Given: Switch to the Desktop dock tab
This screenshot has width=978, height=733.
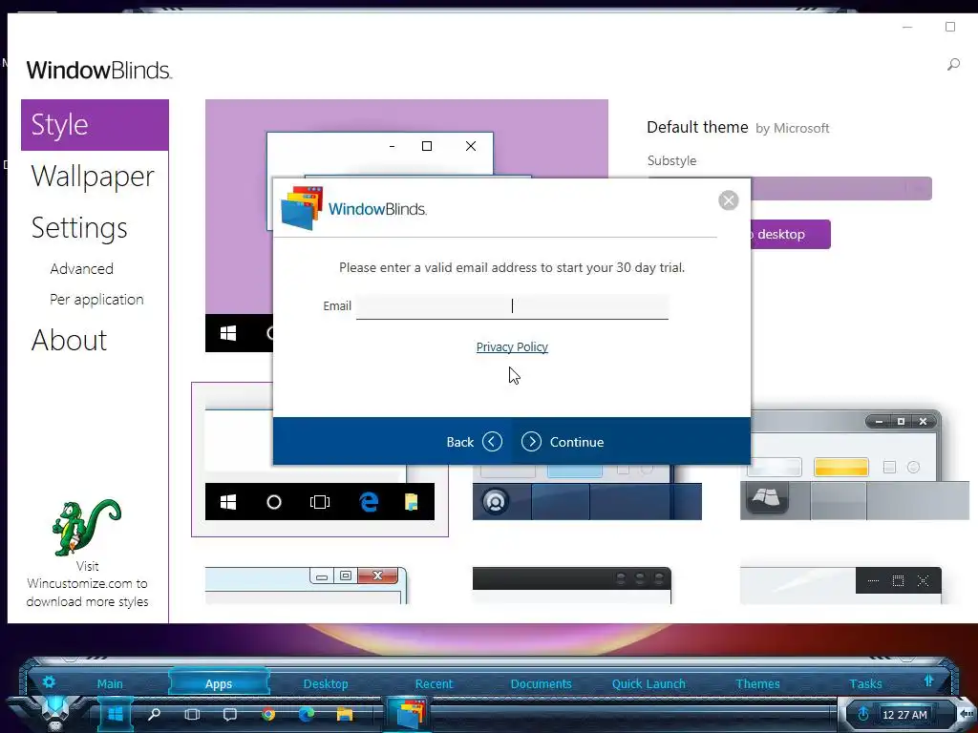Looking at the screenshot, I should (x=326, y=683).
